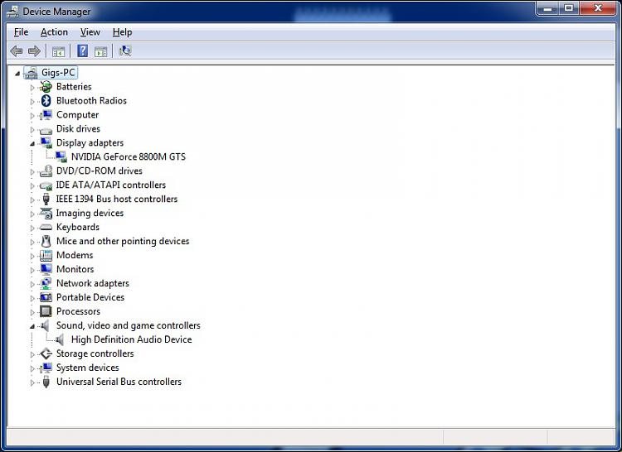
Task: Select the IEEE 1394 Bus host controllers label
Action: [117, 199]
